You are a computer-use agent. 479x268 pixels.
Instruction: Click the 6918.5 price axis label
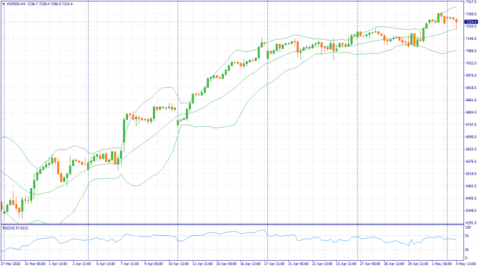click(471, 88)
